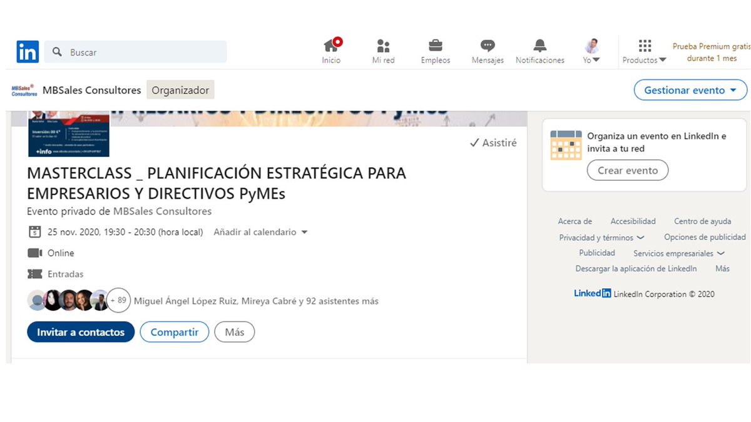This screenshot has height=422, width=751.
Task: Open Opciones de publicidad link
Action: (x=705, y=237)
